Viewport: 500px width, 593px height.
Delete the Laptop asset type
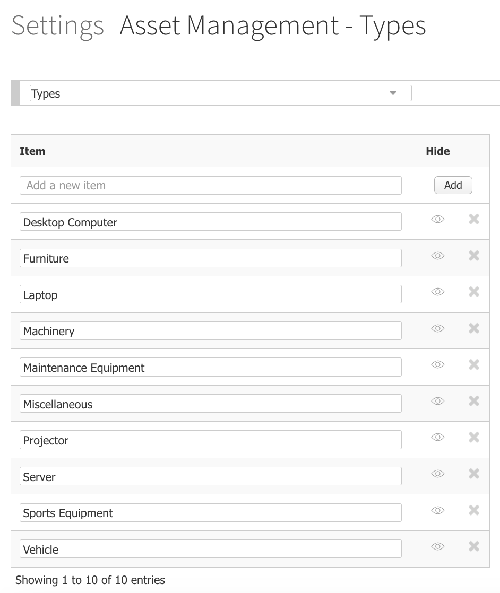point(474,292)
